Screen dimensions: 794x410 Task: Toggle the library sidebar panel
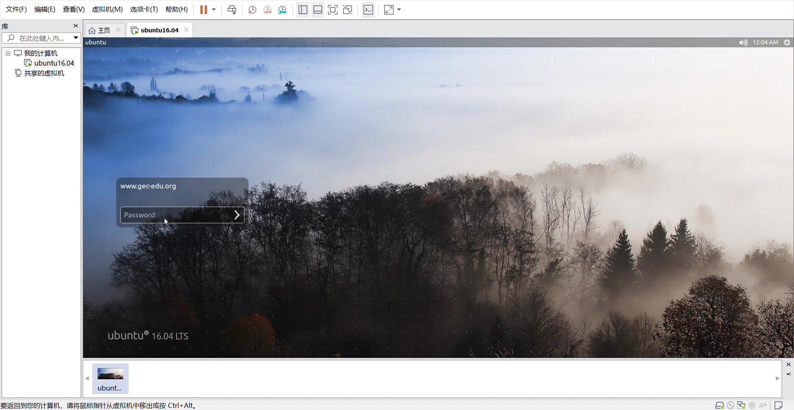pyautogui.click(x=303, y=10)
